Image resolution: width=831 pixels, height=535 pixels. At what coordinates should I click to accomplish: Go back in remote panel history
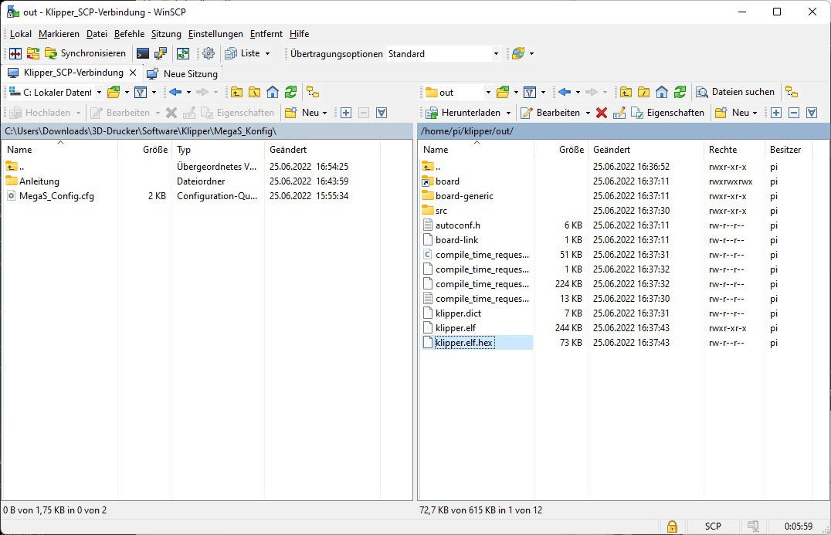tap(565, 92)
